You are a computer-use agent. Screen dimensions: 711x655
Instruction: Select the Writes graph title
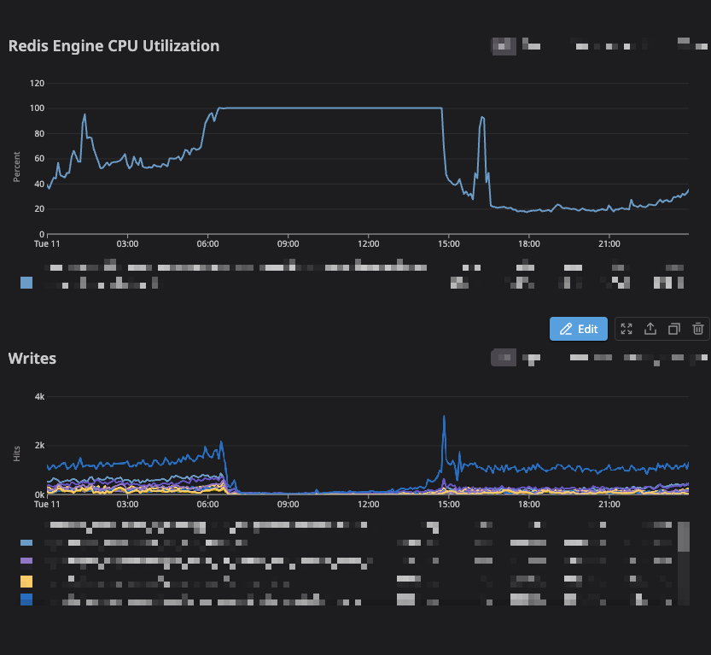pyautogui.click(x=32, y=359)
